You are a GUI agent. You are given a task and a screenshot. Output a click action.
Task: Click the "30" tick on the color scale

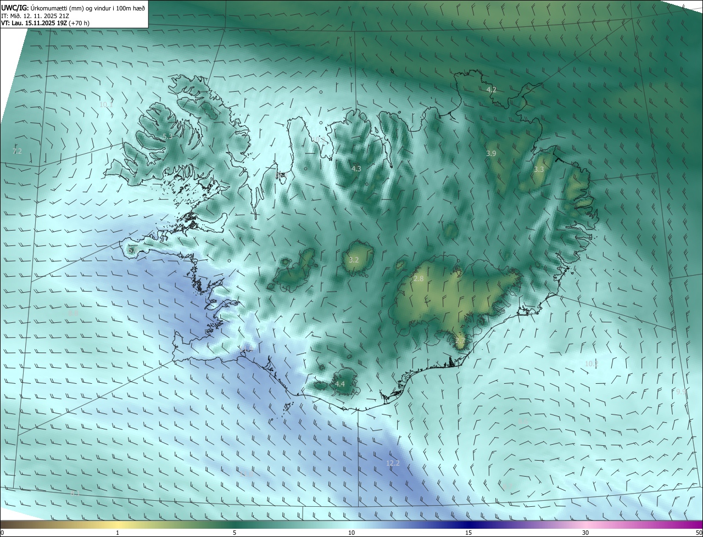pos(585,533)
